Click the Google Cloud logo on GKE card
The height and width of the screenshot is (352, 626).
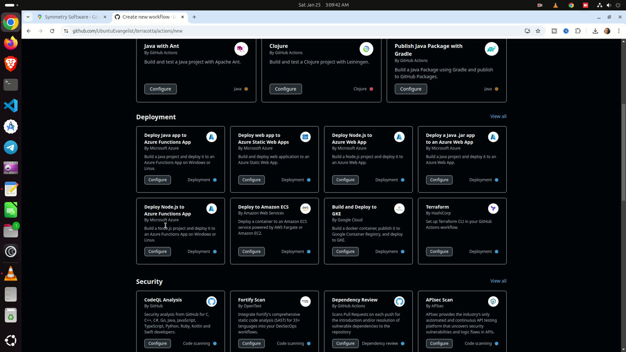(399, 209)
